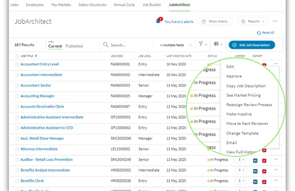This screenshot has height=191, width=295.
Task: Export Attorney Intermediate to PDF
Action: coord(264,150)
